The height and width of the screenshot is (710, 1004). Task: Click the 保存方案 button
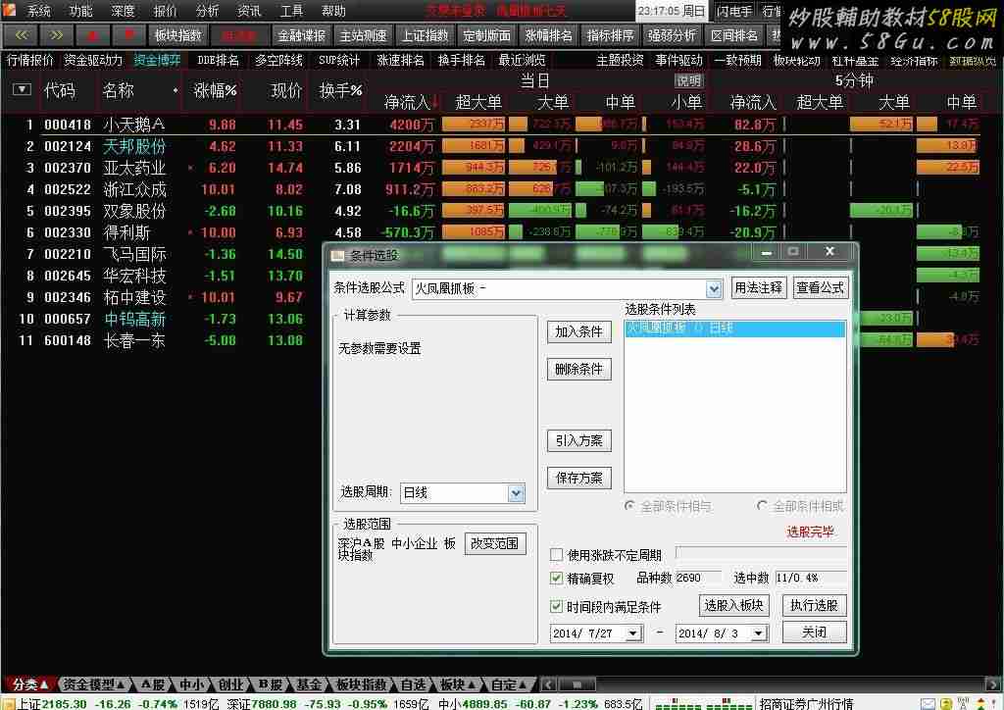578,478
